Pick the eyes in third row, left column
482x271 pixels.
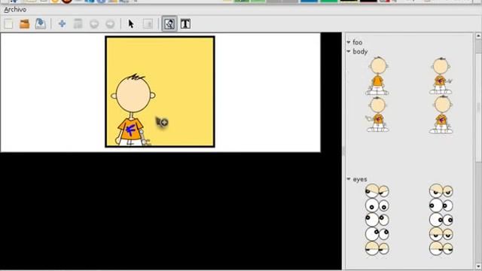point(377,219)
